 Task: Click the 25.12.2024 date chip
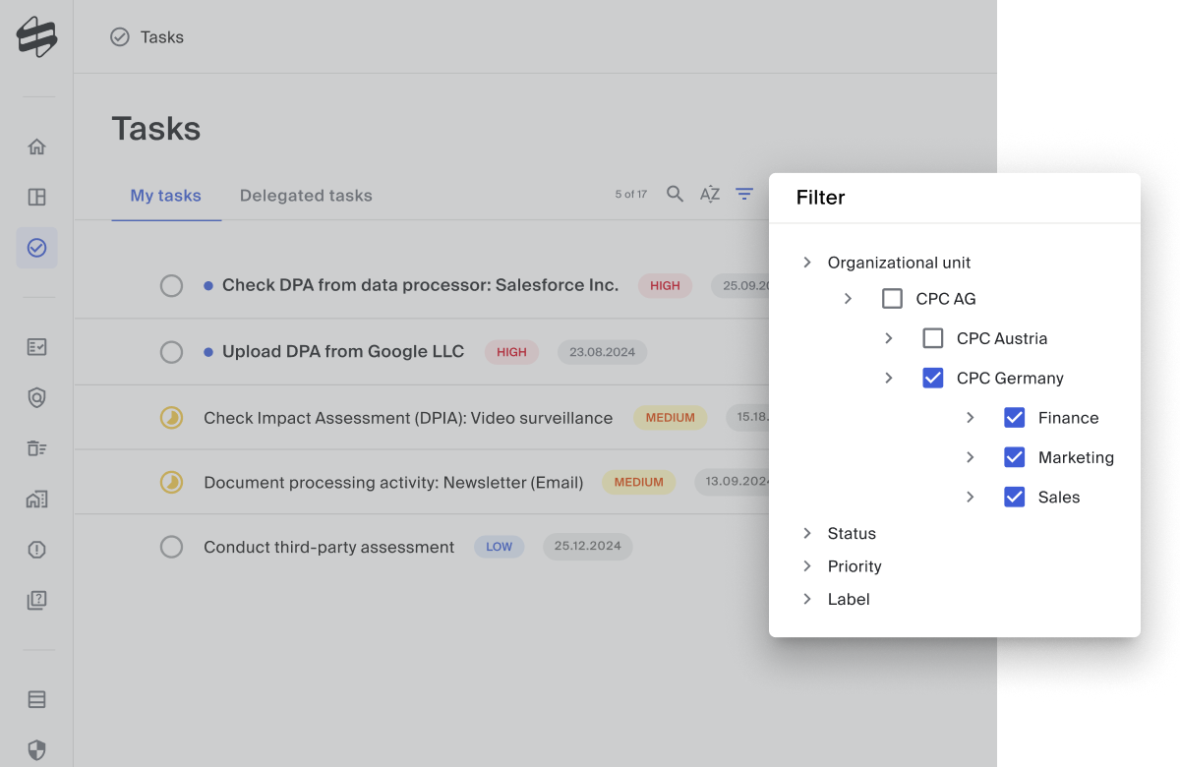(588, 547)
